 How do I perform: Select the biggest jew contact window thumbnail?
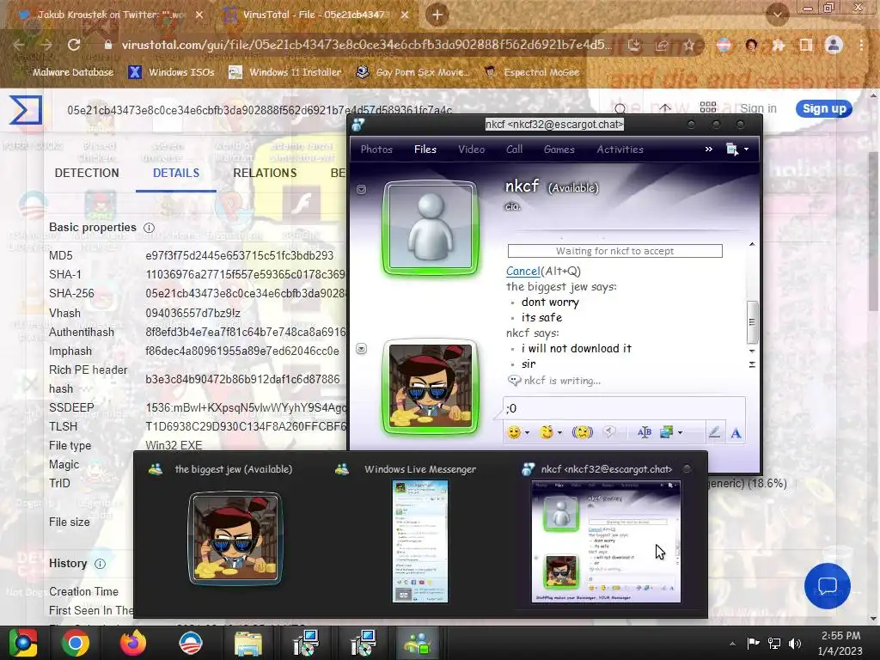coord(235,539)
